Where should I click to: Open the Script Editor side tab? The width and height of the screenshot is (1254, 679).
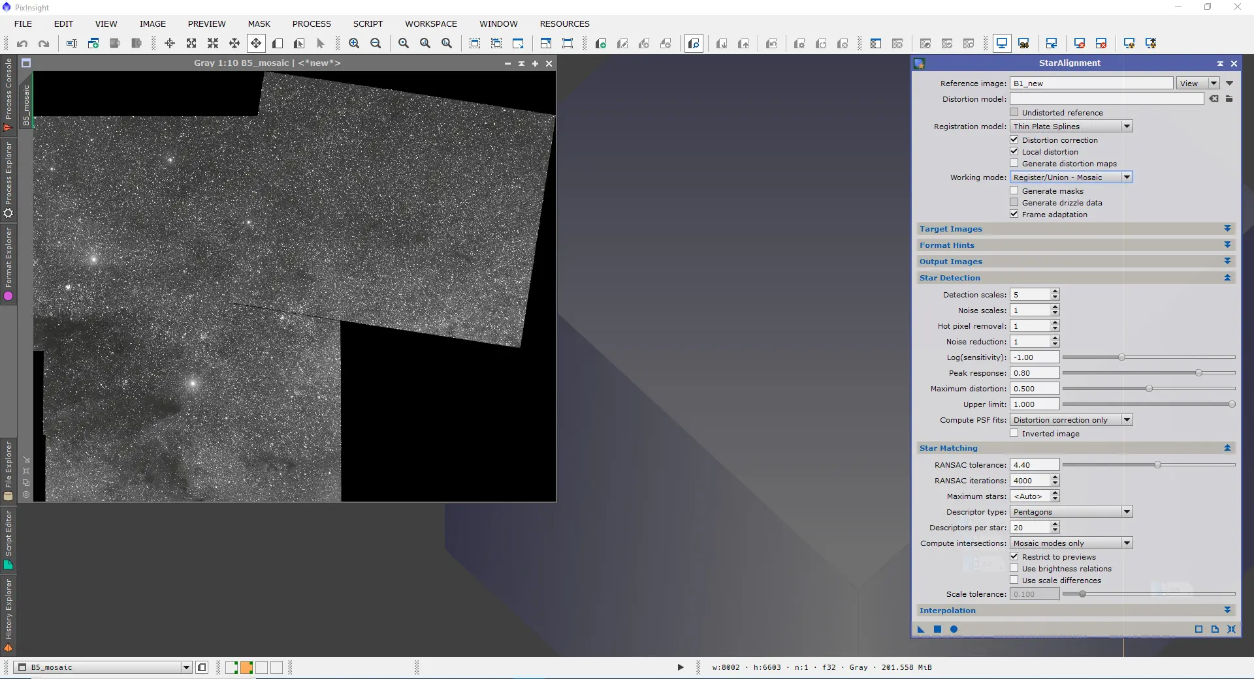tap(8, 540)
